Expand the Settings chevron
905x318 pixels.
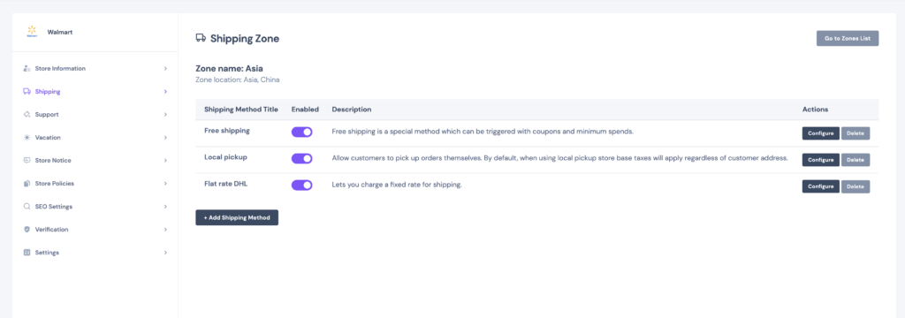pyautogui.click(x=165, y=253)
